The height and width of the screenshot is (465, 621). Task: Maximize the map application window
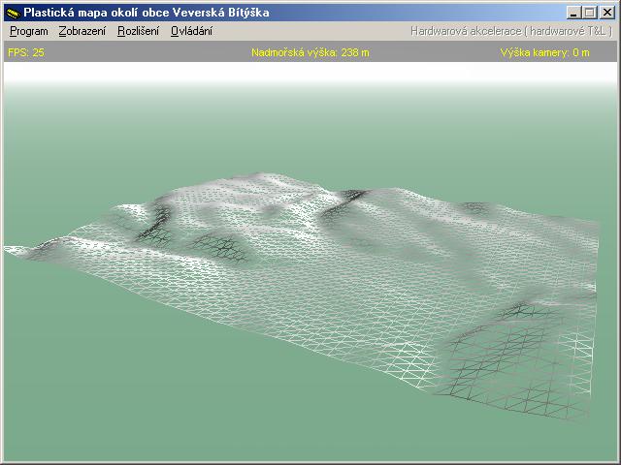point(591,13)
